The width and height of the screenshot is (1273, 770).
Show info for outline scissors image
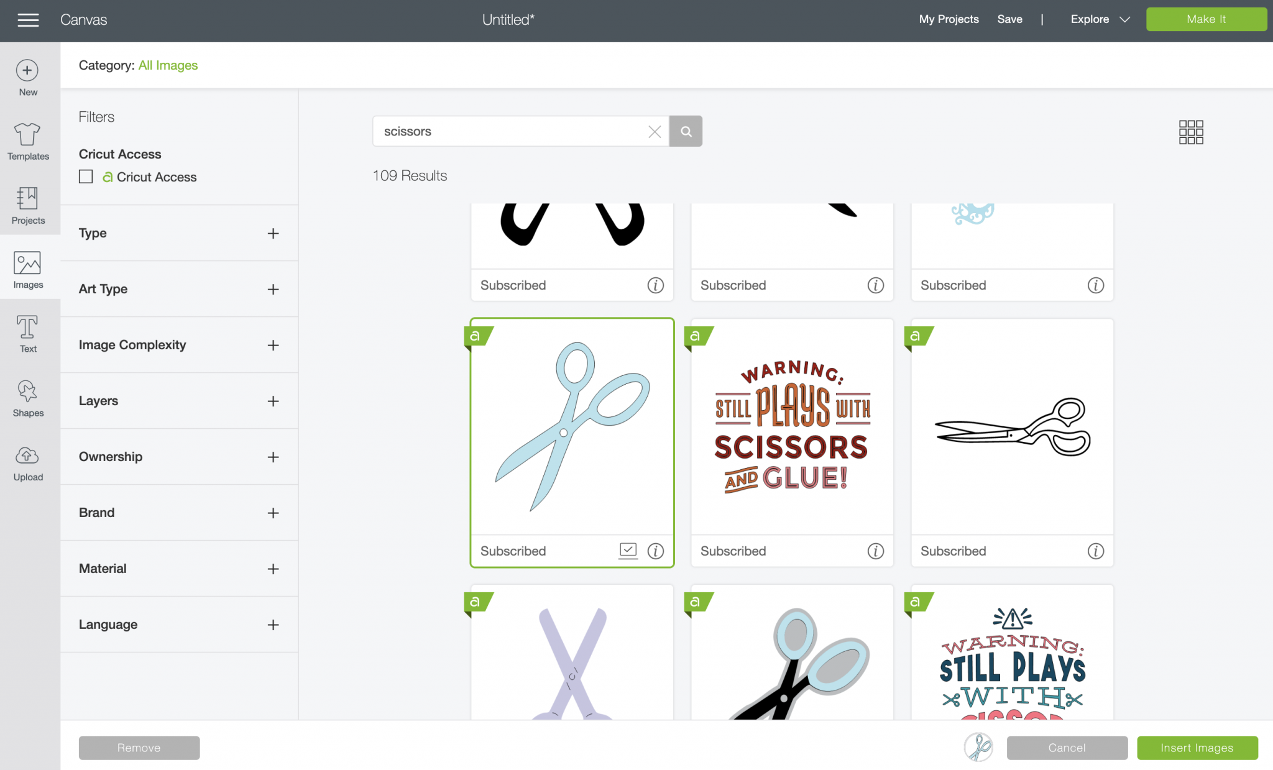point(1096,551)
